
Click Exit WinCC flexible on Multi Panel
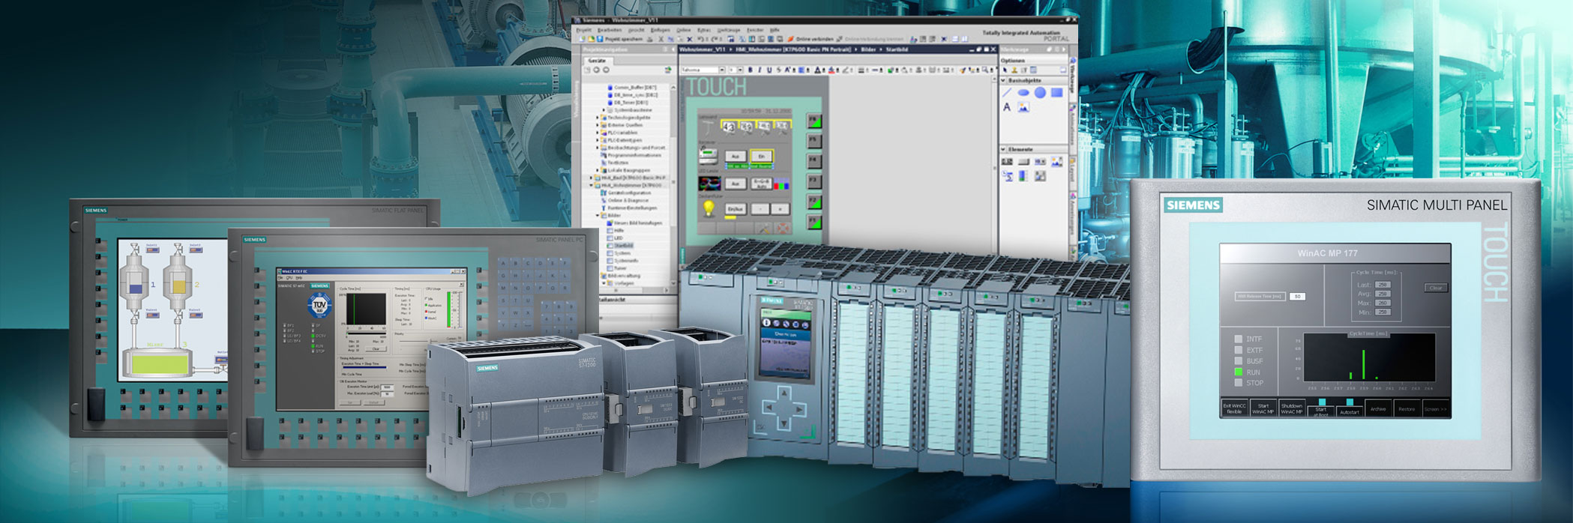coord(1234,408)
